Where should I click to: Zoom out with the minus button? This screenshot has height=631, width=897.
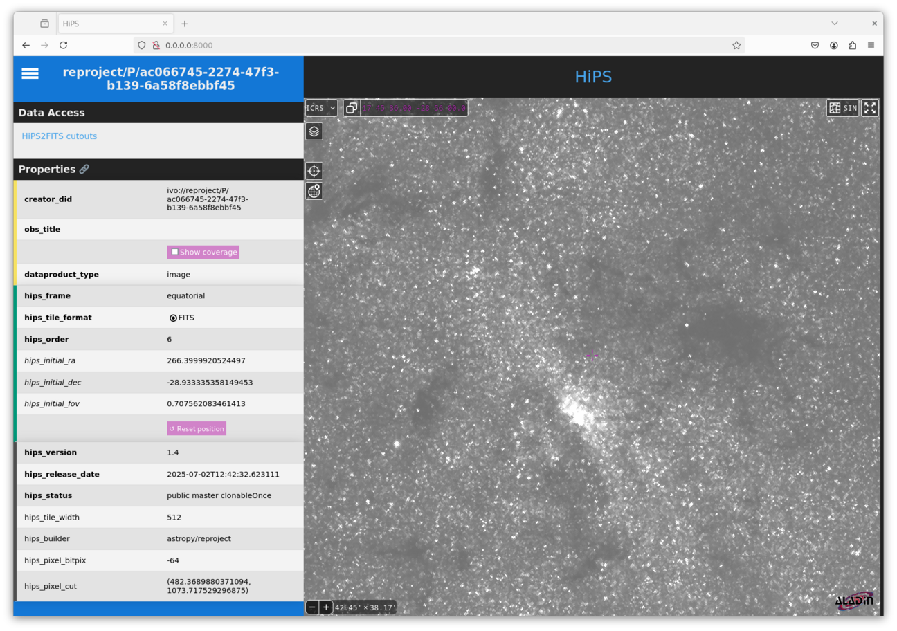[x=312, y=607]
